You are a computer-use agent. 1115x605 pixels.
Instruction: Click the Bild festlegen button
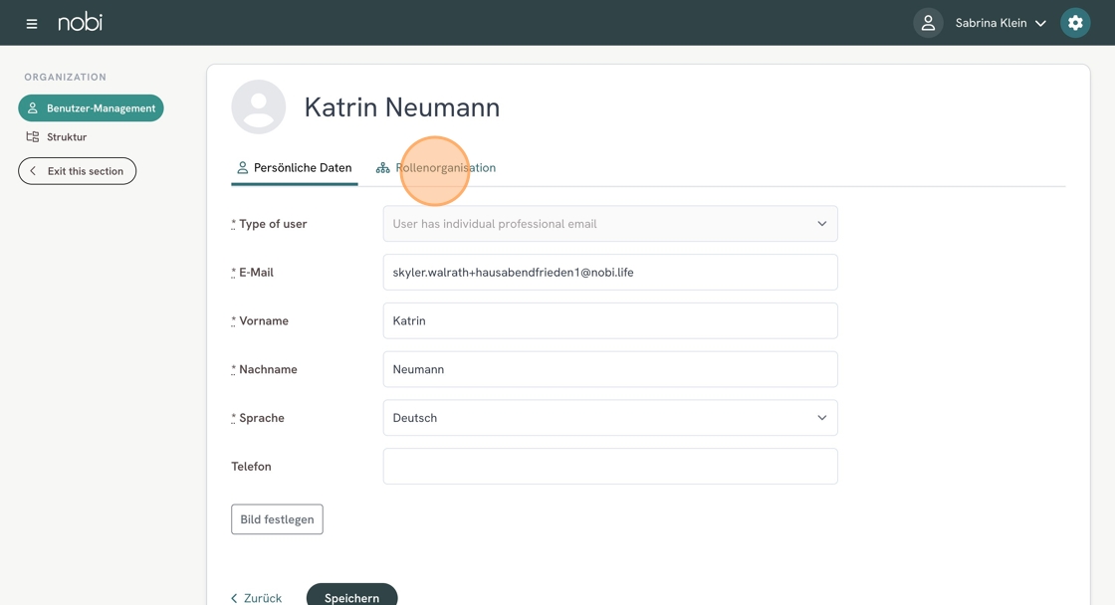coord(277,519)
